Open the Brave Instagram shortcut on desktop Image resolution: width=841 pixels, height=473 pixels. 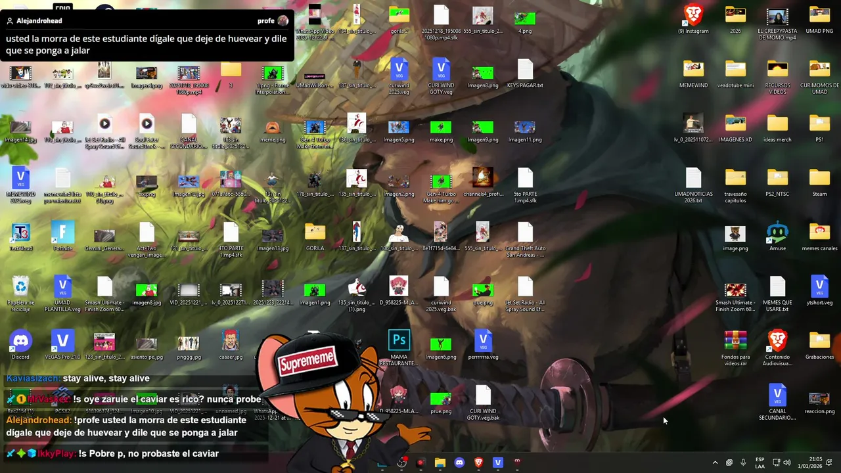click(693, 20)
